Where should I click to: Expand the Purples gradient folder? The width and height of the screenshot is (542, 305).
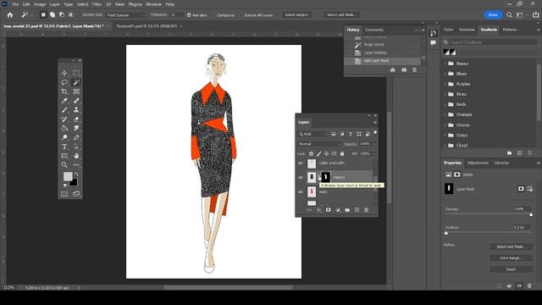(x=445, y=84)
